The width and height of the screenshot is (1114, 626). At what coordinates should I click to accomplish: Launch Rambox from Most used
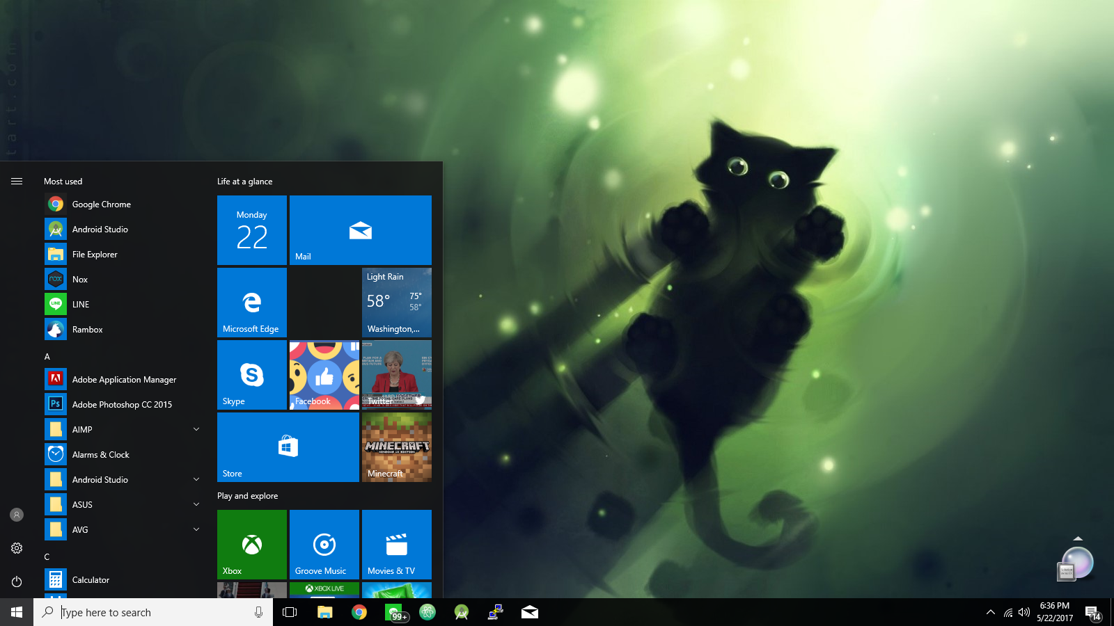[123, 330]
